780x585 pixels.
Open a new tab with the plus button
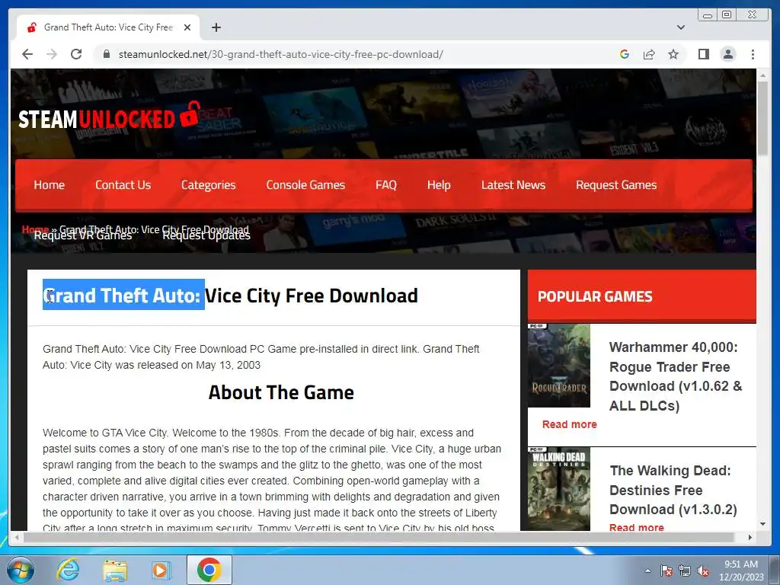pyautogui.click(x=216, y=27)
